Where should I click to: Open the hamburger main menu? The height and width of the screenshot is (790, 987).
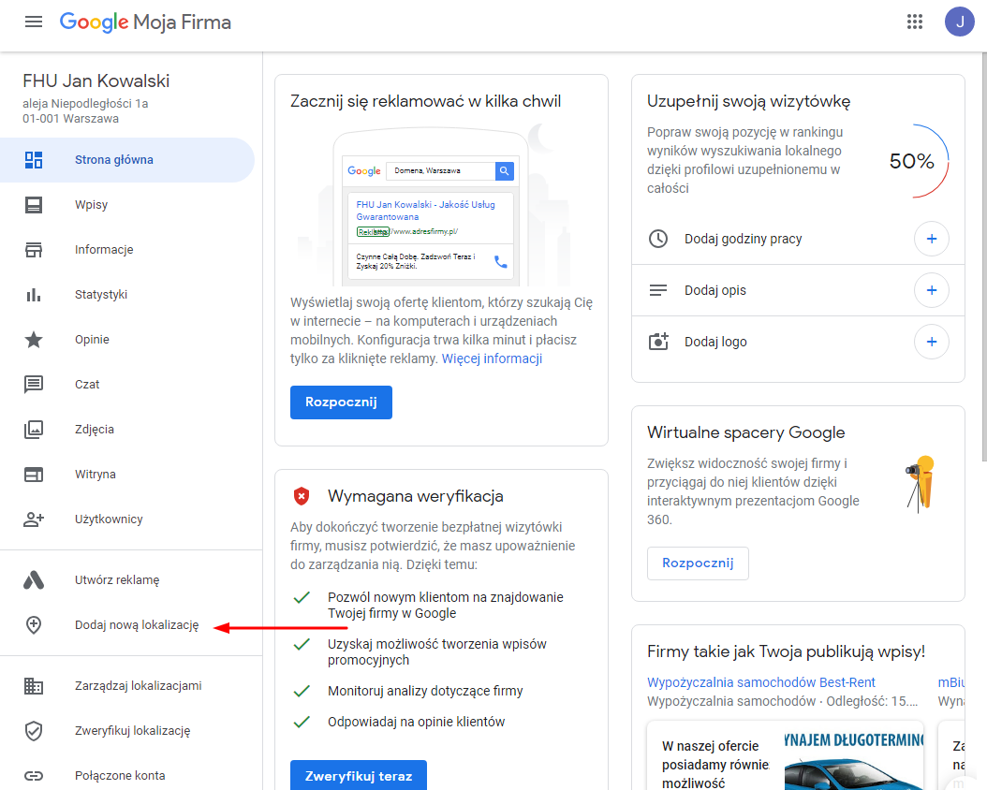pyautogui.click(x=34, y=22)
